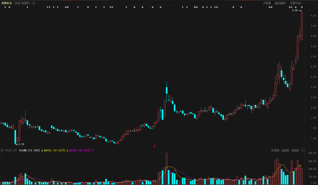Viewport: 318px width, 185px height.
Task: Click the question mark help icon beside VOL
Action: pos(2,150)
